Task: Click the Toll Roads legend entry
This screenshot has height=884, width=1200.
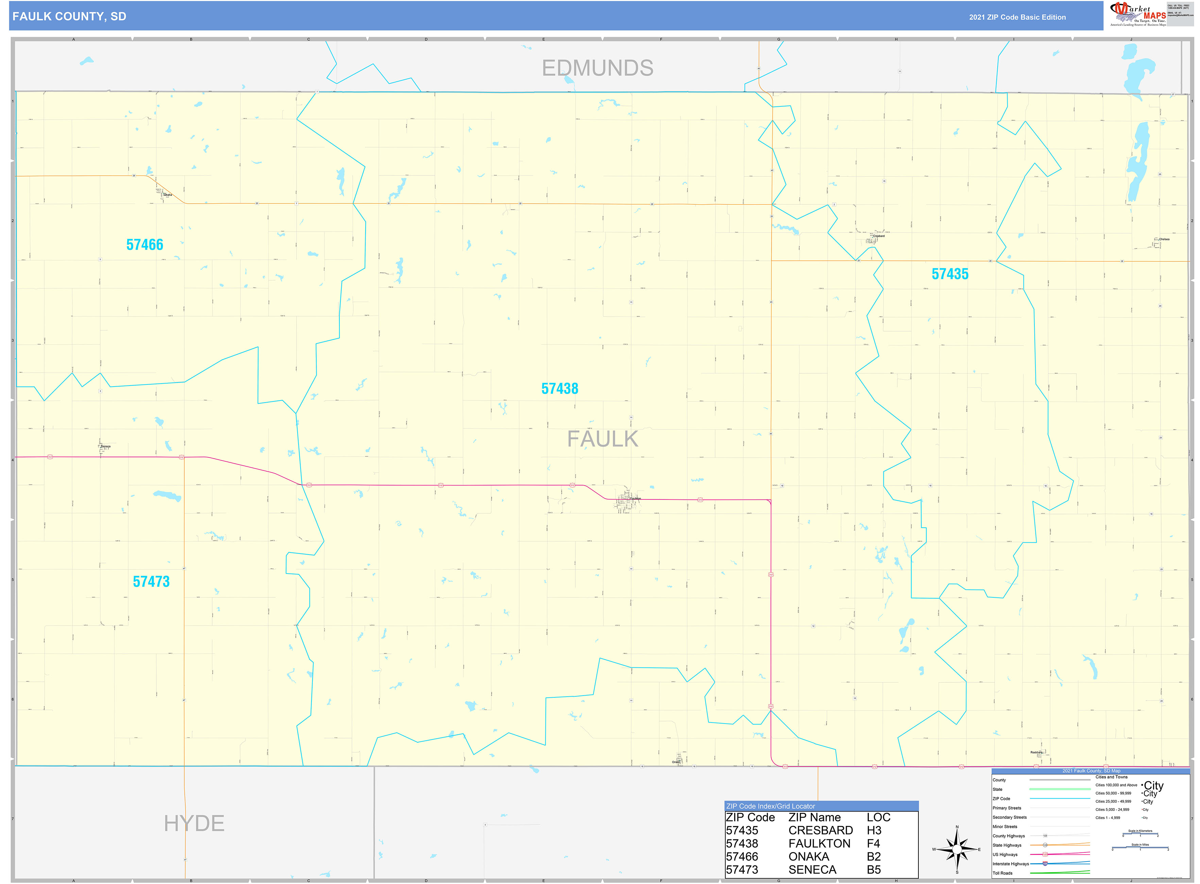Action: coord(1060,873)
